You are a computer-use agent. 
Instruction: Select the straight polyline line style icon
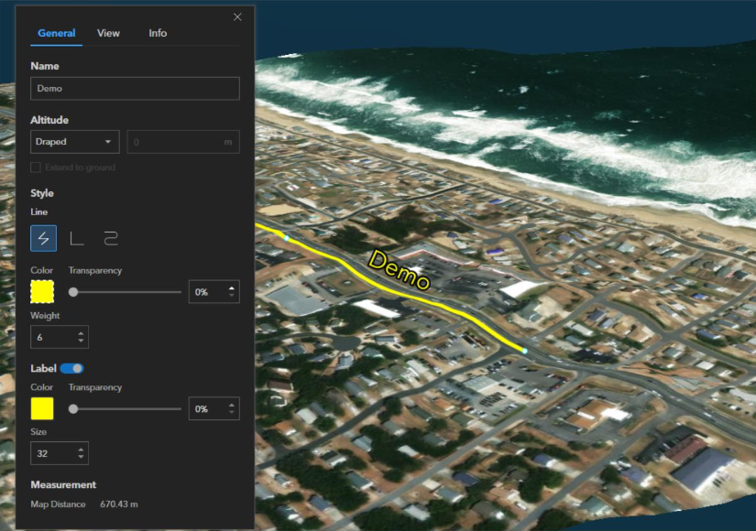click(43, 238)
